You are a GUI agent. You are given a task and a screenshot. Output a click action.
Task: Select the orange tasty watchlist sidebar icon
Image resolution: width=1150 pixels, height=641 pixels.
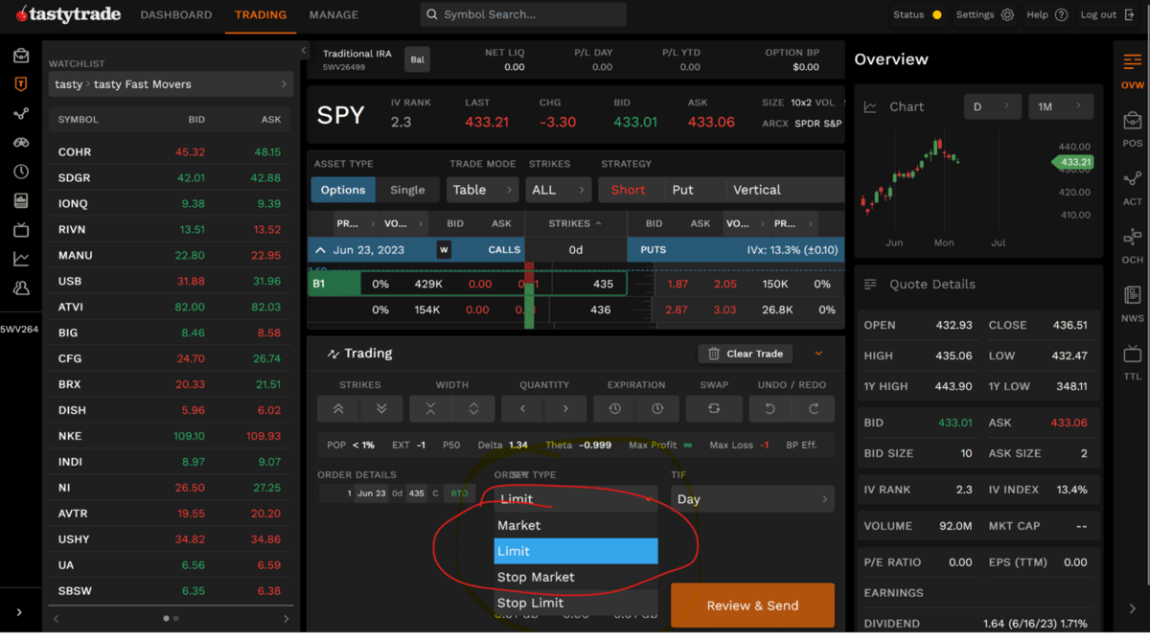(x=20, y=84)
